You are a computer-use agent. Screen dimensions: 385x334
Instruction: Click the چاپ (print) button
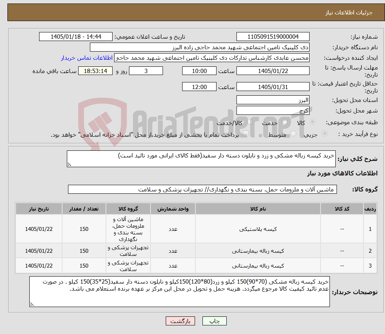[x=214, y=321]
